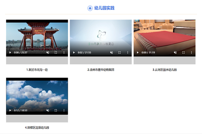Open the overflow menu on the 31:19 video
Screen dimensions: 202x134
coord(192,52)
